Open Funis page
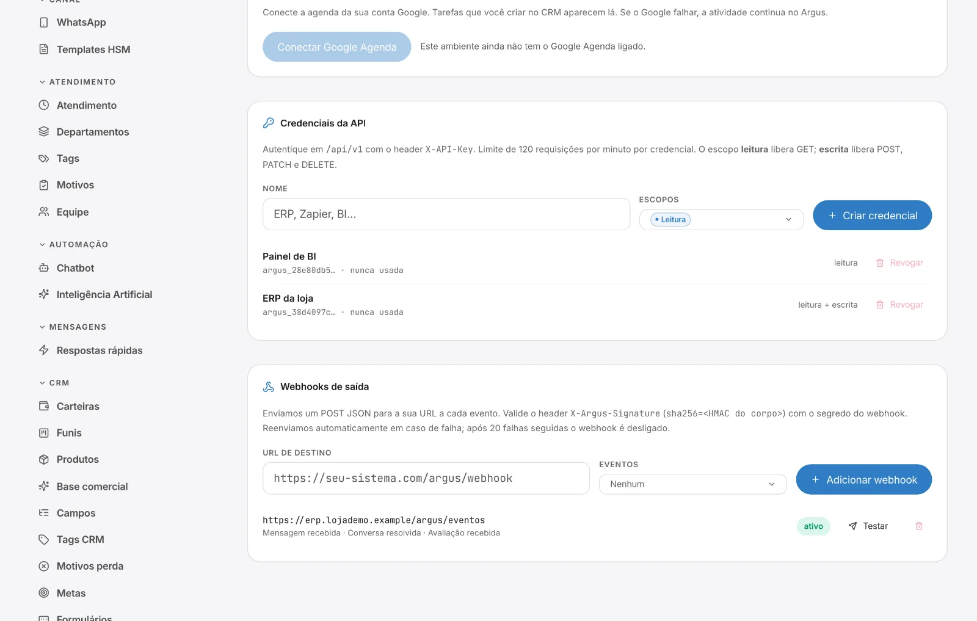The width and height of the screenshot is (977, 621). click(x=69, y=433)
